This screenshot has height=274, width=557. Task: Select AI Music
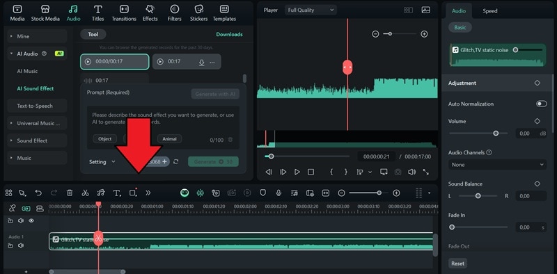27,71
